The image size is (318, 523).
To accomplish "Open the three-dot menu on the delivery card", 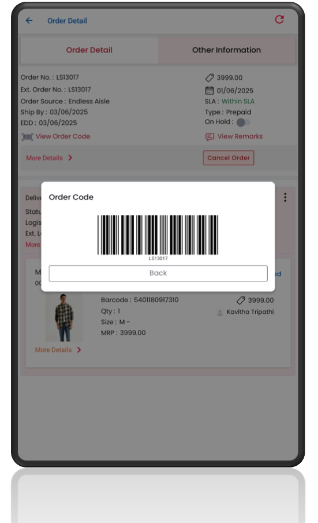I will click(x=285, y=198).
